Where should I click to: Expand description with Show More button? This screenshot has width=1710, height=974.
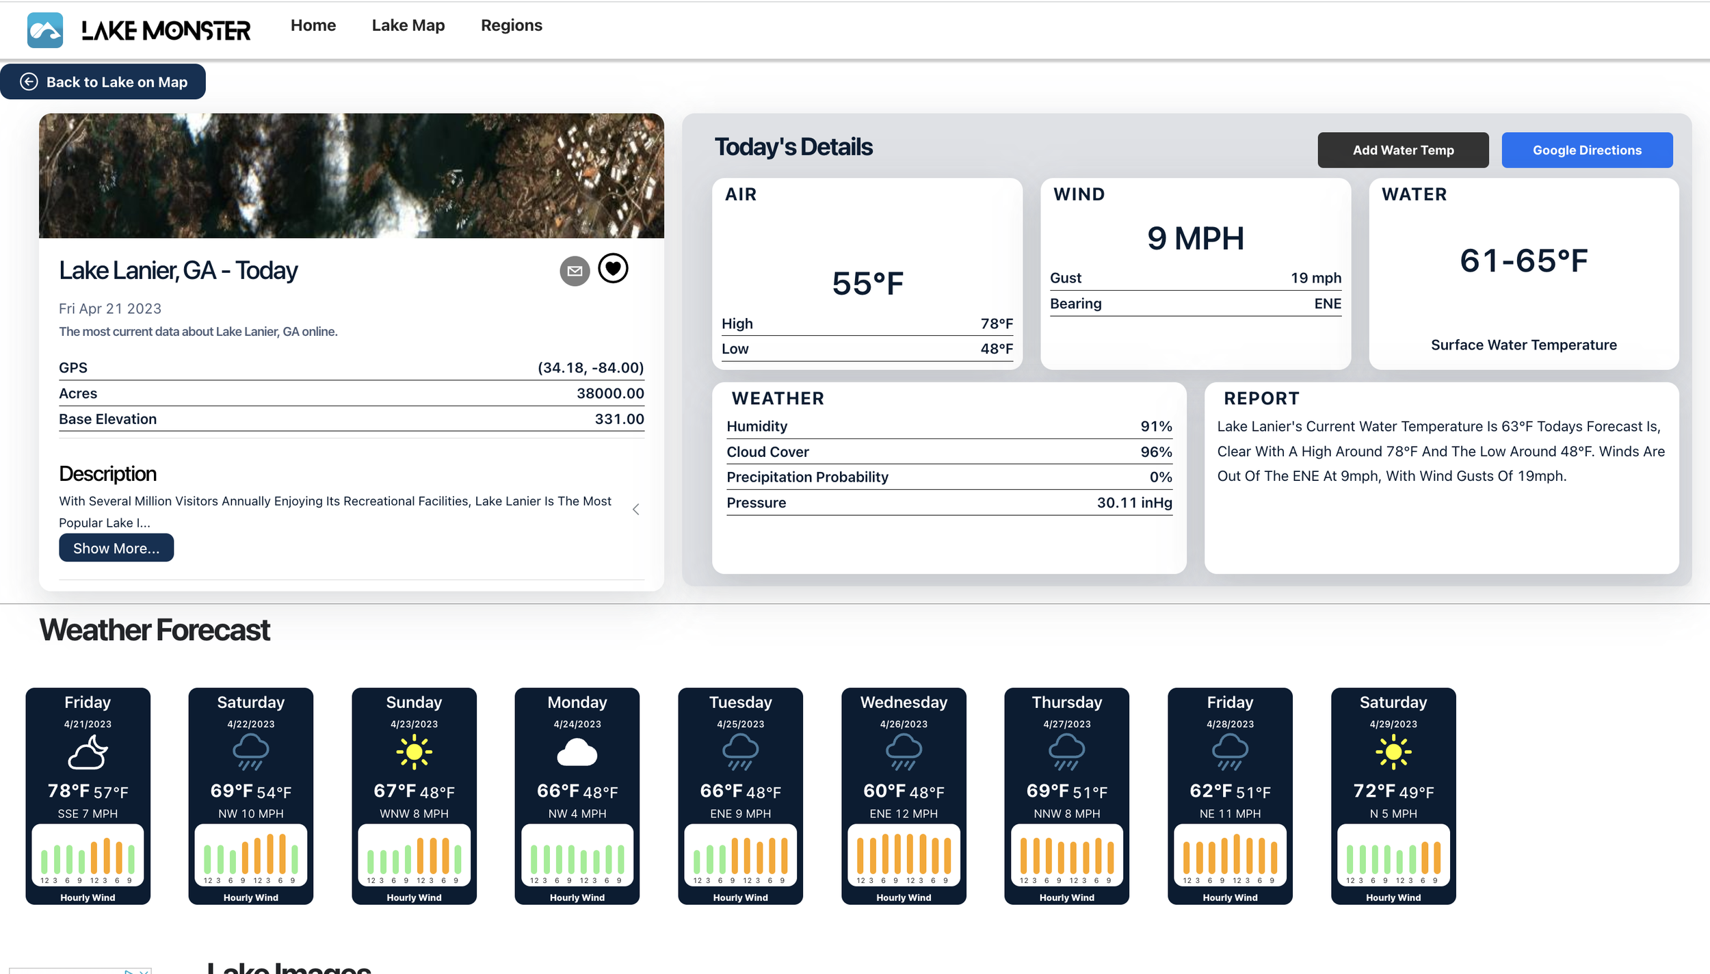coord(116,548)
